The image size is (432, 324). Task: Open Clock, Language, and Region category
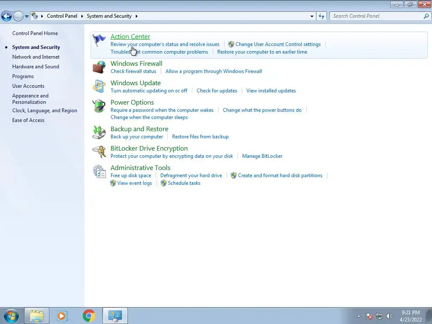45,111
